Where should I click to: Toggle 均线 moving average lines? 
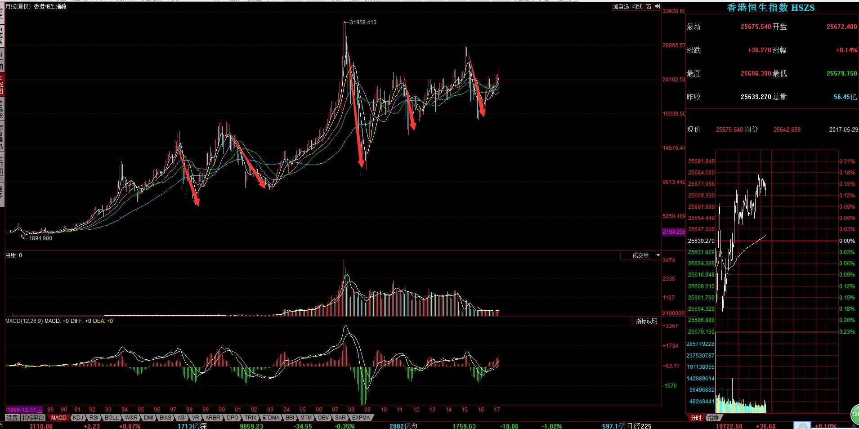(x=637, y=6)
